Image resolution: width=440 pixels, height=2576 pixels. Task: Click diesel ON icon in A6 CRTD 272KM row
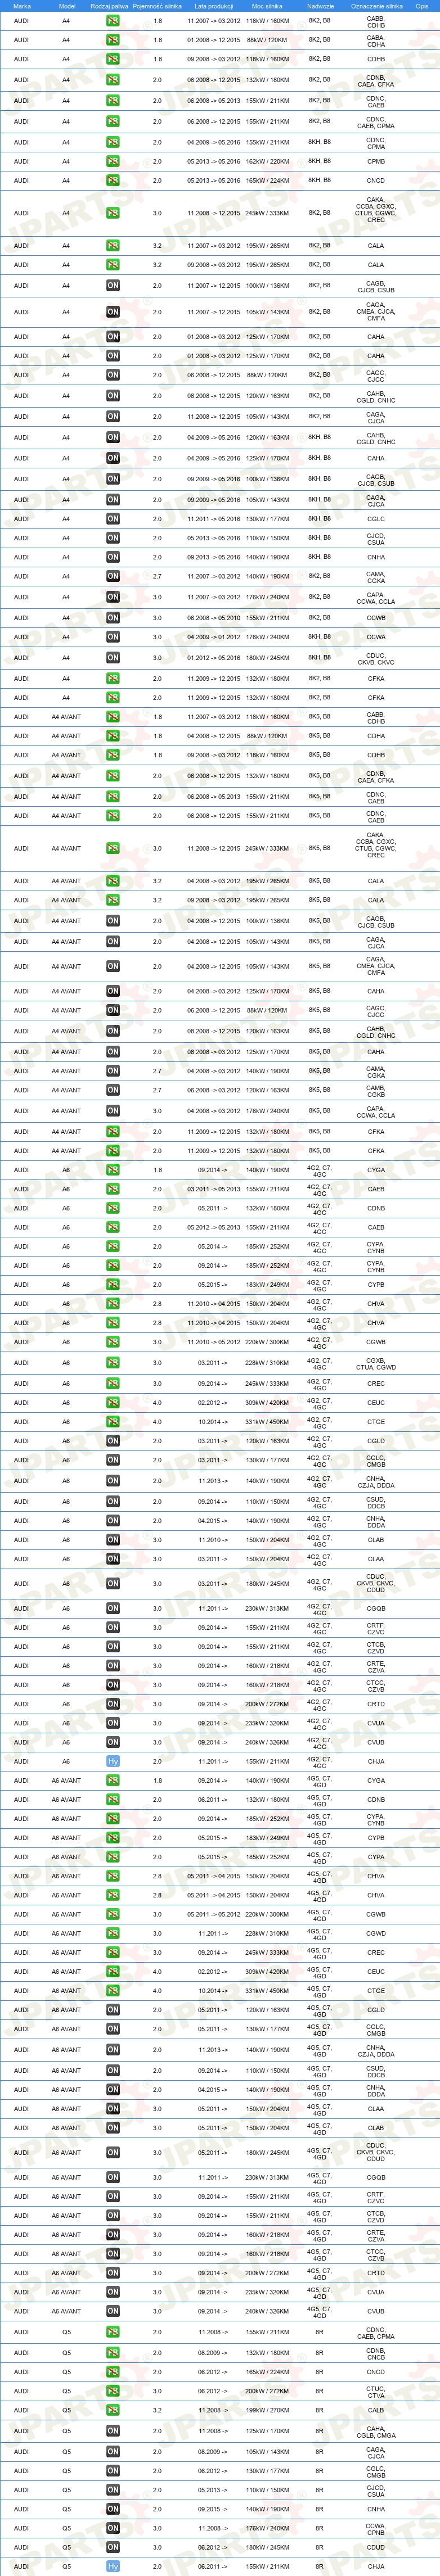click(x=113, y=1704)
